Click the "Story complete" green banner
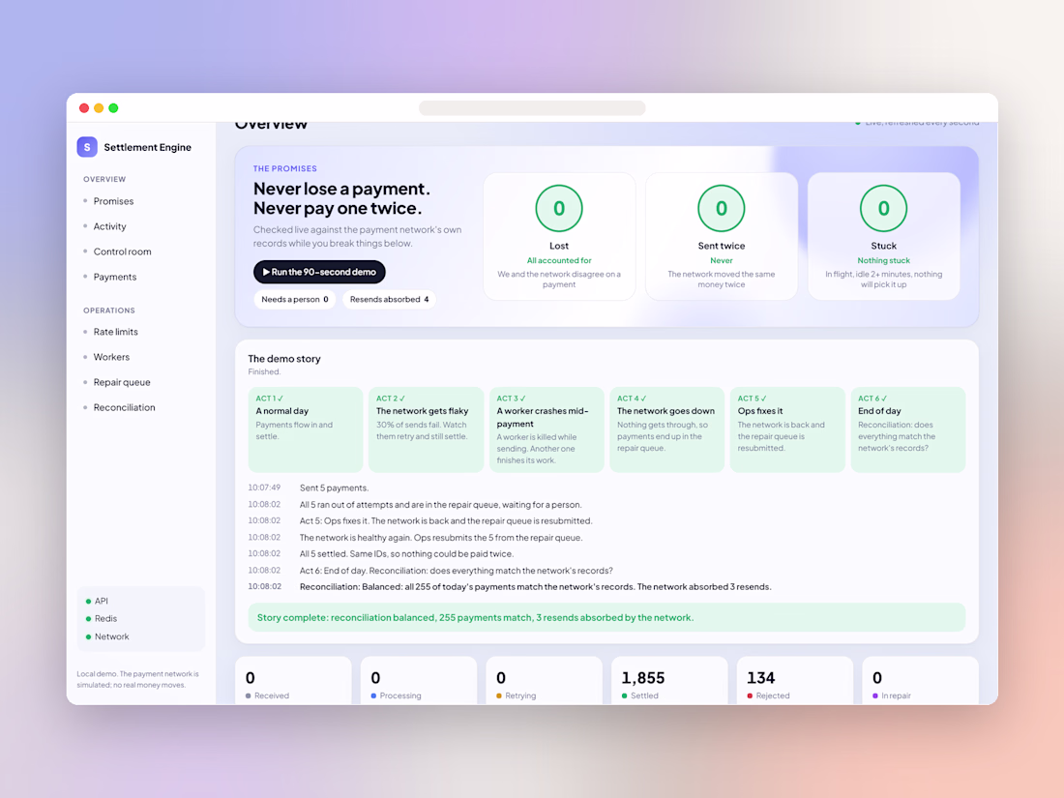This screenshot has height=798, width=1064. (x=606, y=617)
